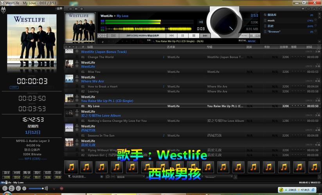Switch to list layout icon in top toolbar
Screen dimensions: 322x195
[70, 9]
